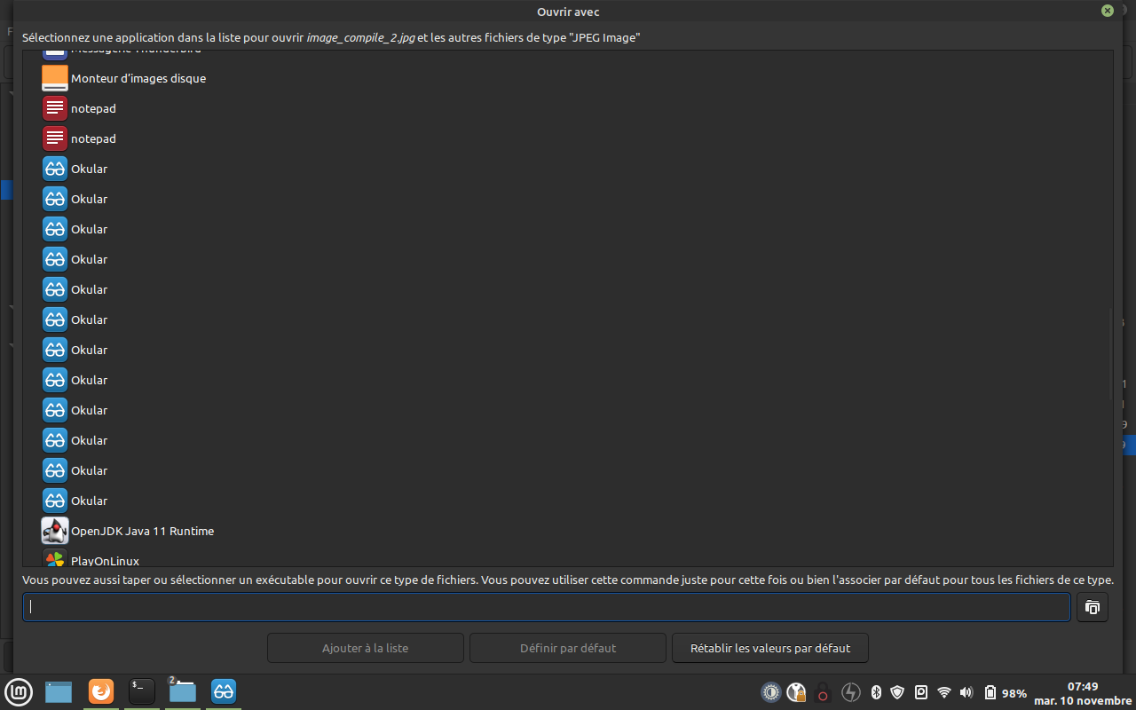Open the sound volume applet
Viewport: 1136px width, 710px height.
[x=966, y=692]
